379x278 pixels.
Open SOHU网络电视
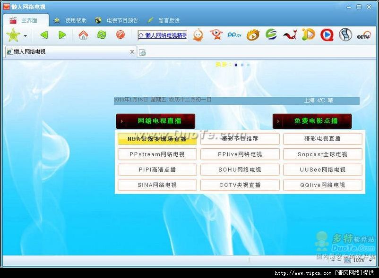(x=240, y=169)
